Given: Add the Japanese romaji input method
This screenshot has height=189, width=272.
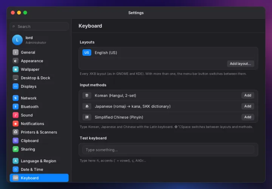Looking at the screenshot, I should click(248, 106).
